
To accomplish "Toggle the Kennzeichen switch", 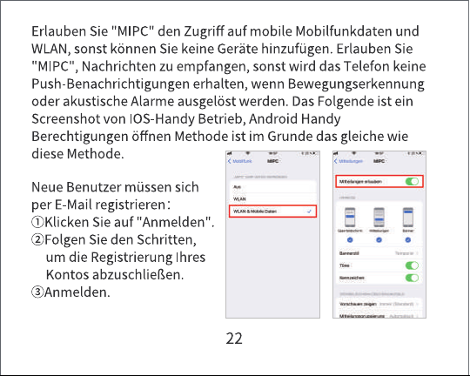I will click(x=412, y=278).
